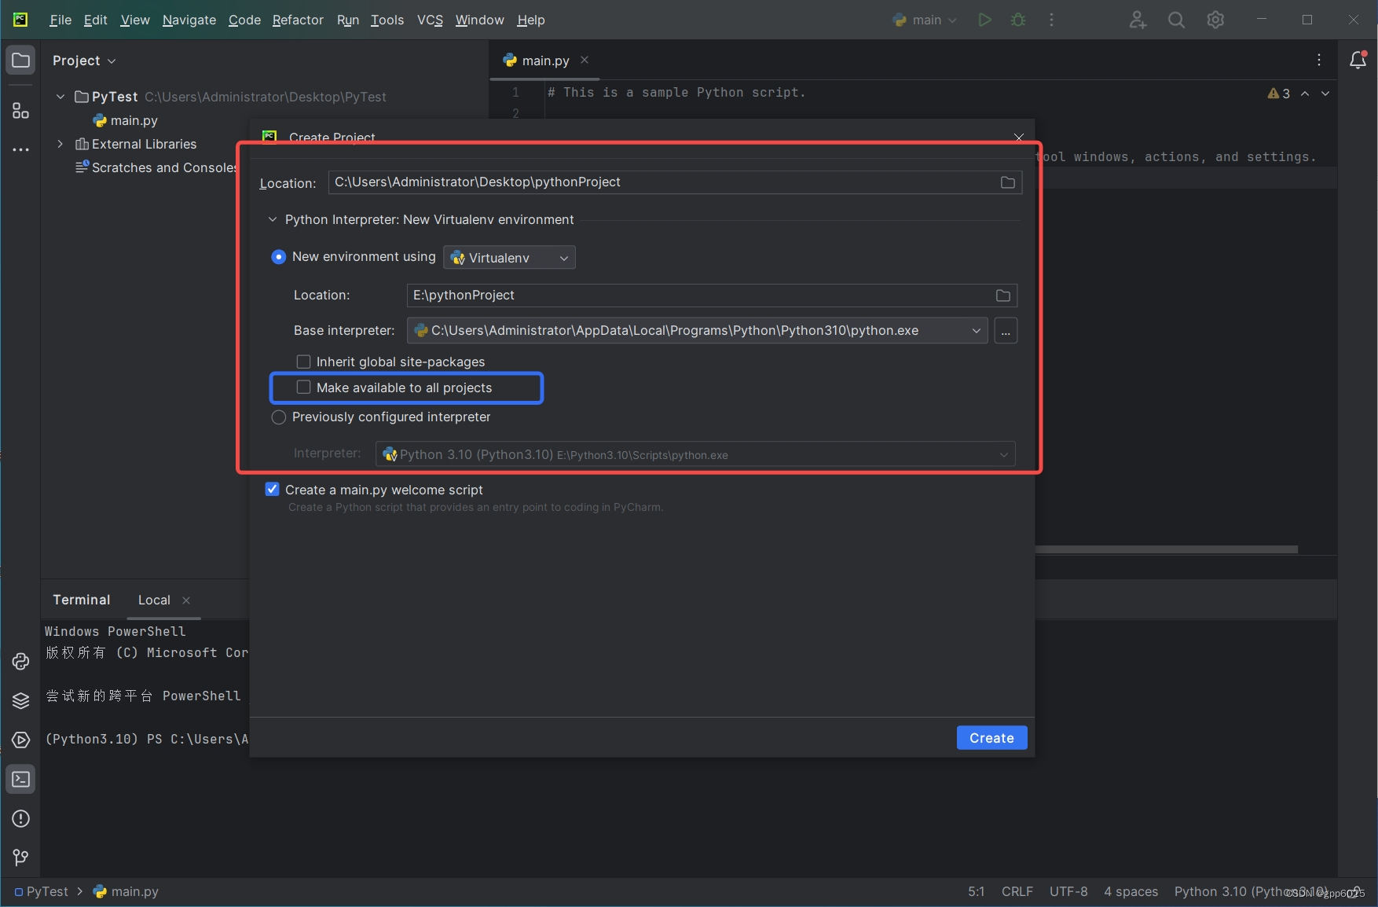This screenshot has width=1378, height=907.
Task: Open the Services tool window
Action: [20, 740]
